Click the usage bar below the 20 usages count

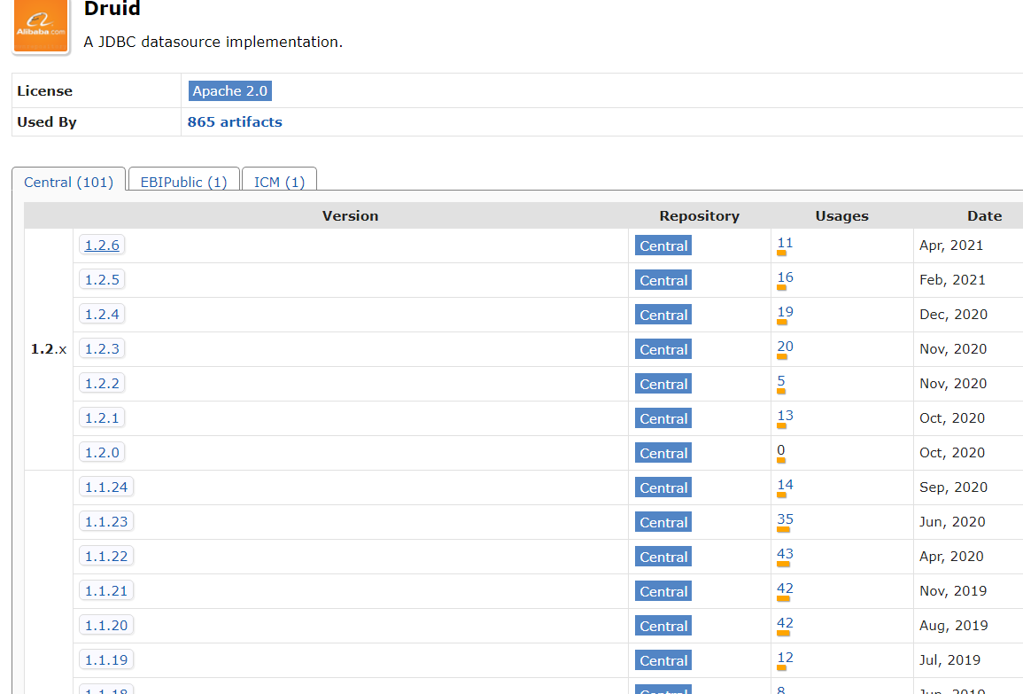click(x=783, y=356)
